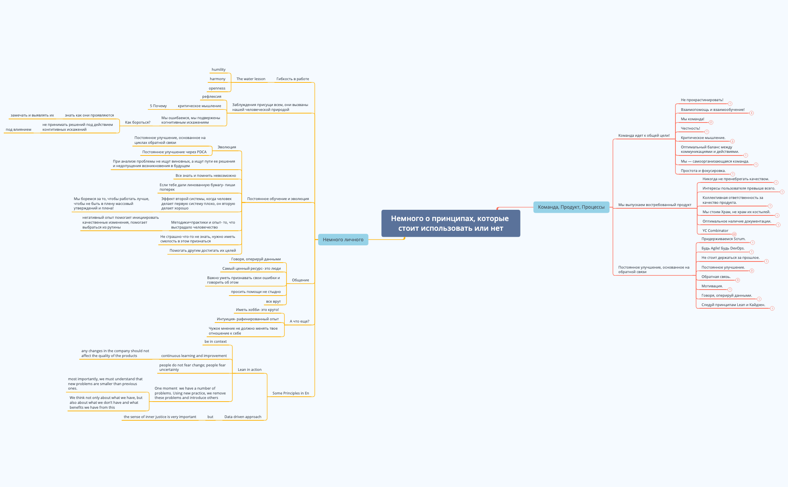Click the humility subtopic
The width and height of the screenshot is (788, 487).
[218, 69]
